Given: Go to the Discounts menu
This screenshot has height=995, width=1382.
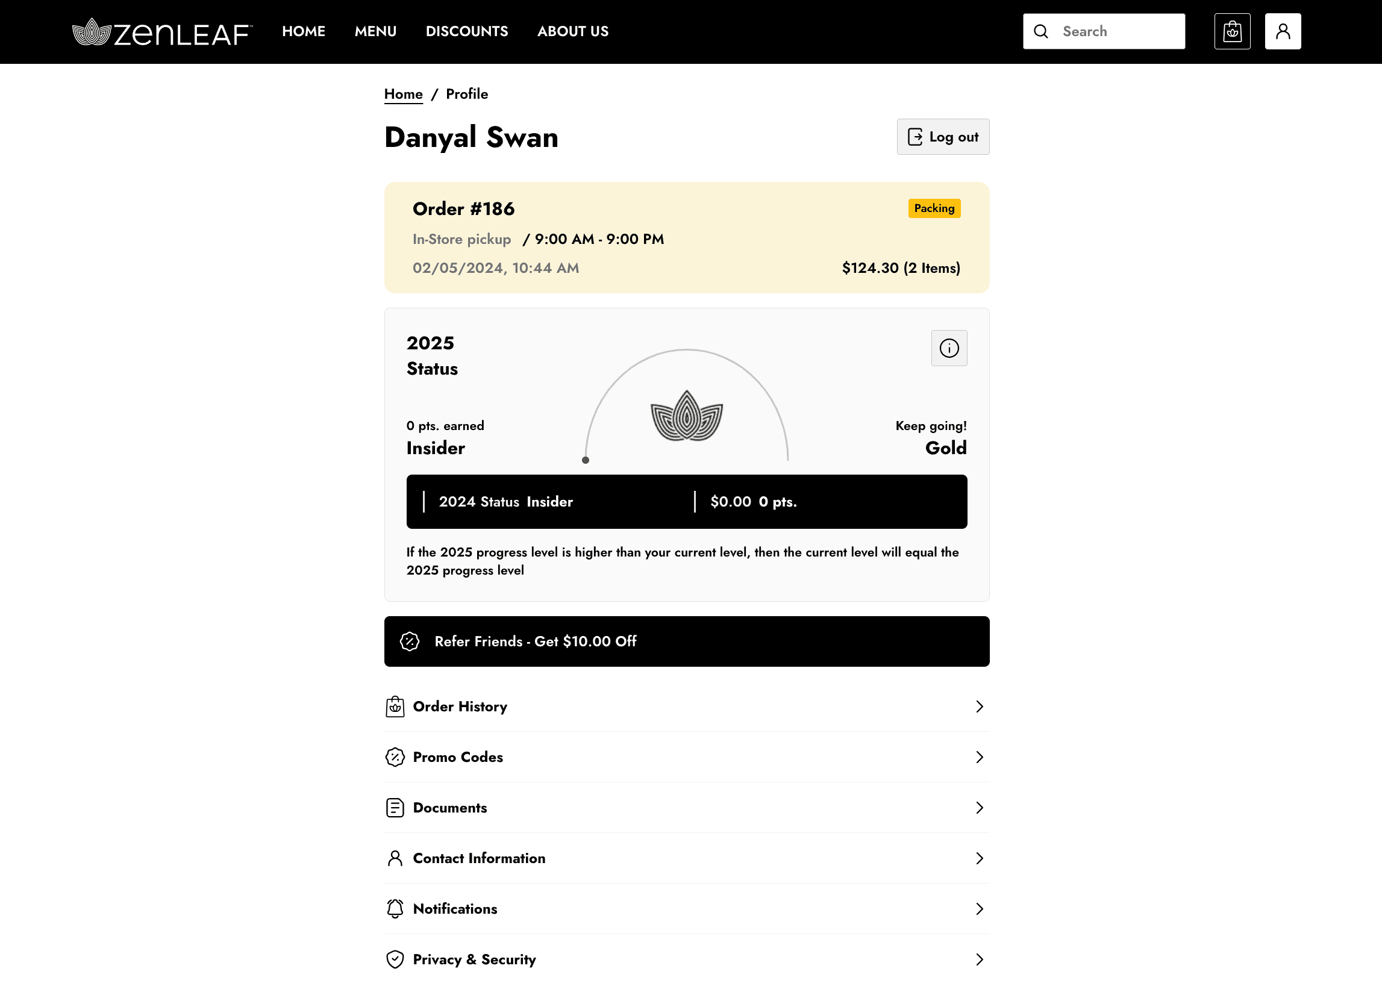Looking at the screenshot, I should click(x=467, y=31).
